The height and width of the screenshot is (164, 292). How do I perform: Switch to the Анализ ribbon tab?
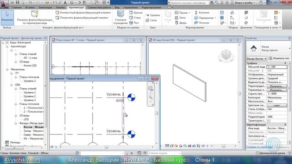pos(61,7)
